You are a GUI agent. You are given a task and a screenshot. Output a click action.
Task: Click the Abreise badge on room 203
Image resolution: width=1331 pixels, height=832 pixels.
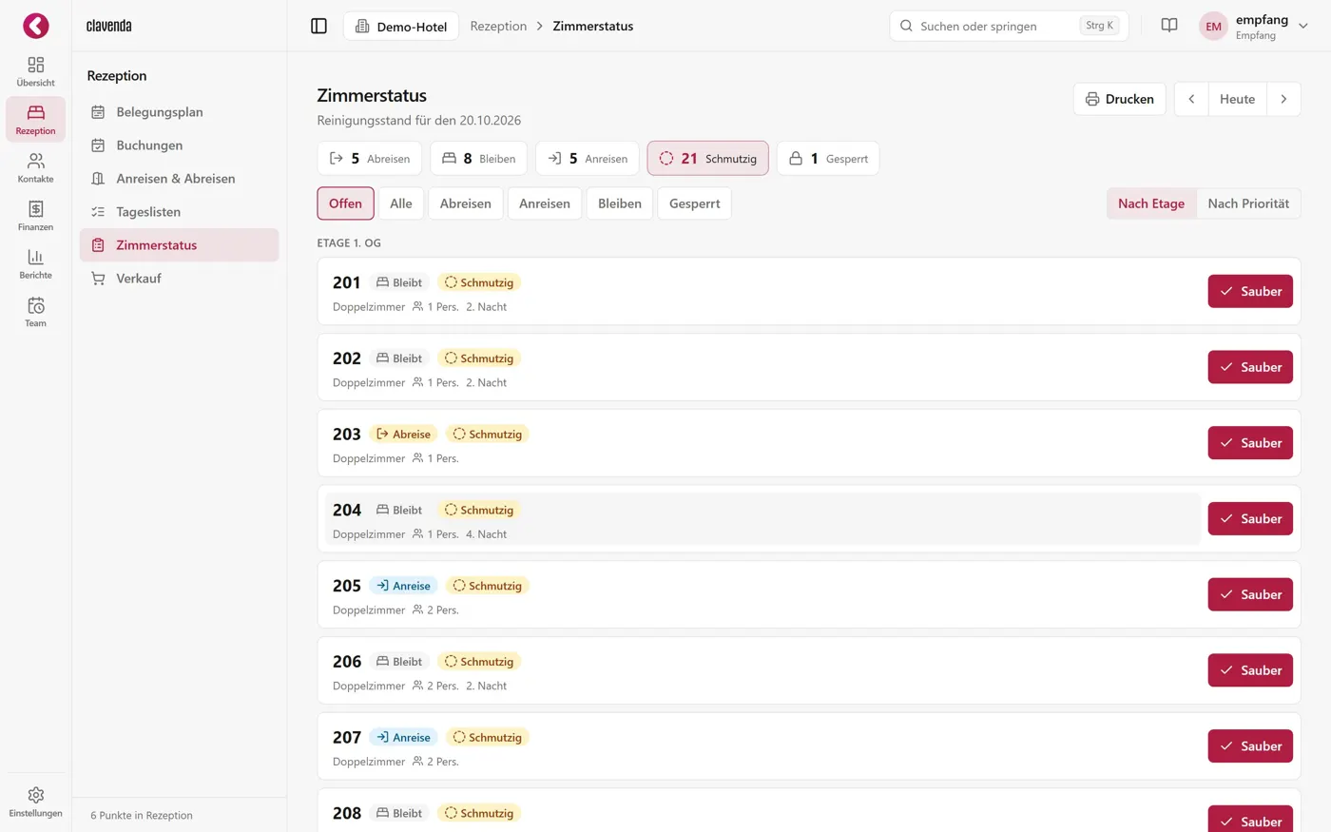[x=403, y=435]
